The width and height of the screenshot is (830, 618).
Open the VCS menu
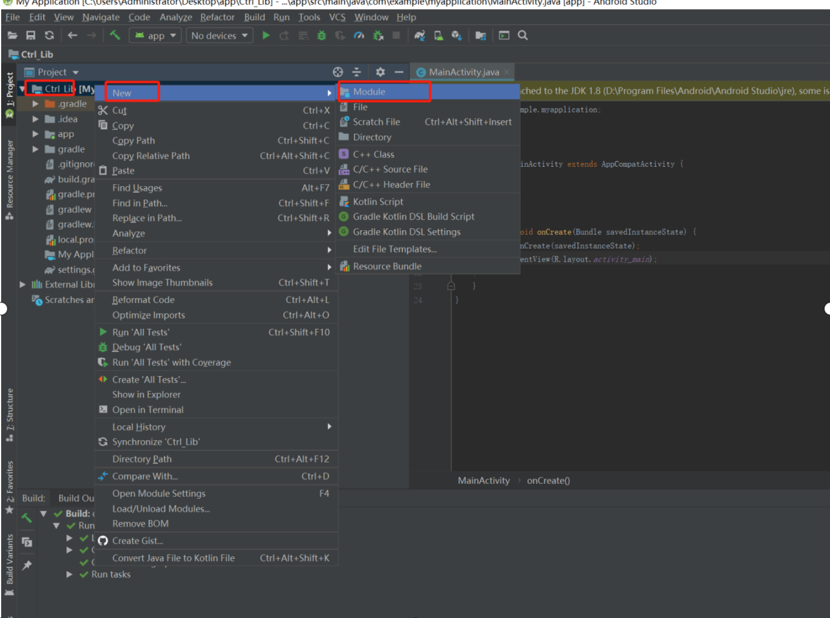pos(337,17)
